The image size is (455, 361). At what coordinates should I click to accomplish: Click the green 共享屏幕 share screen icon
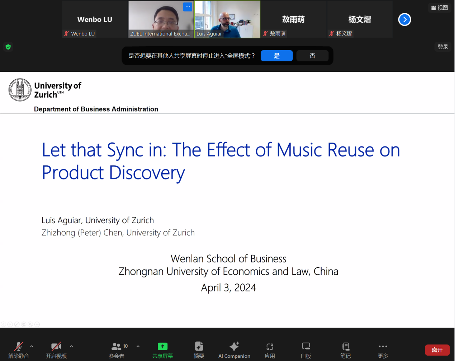click(x=162, y=346)
